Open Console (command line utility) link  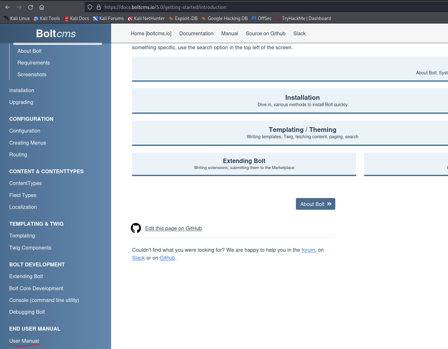coord(44,300)
